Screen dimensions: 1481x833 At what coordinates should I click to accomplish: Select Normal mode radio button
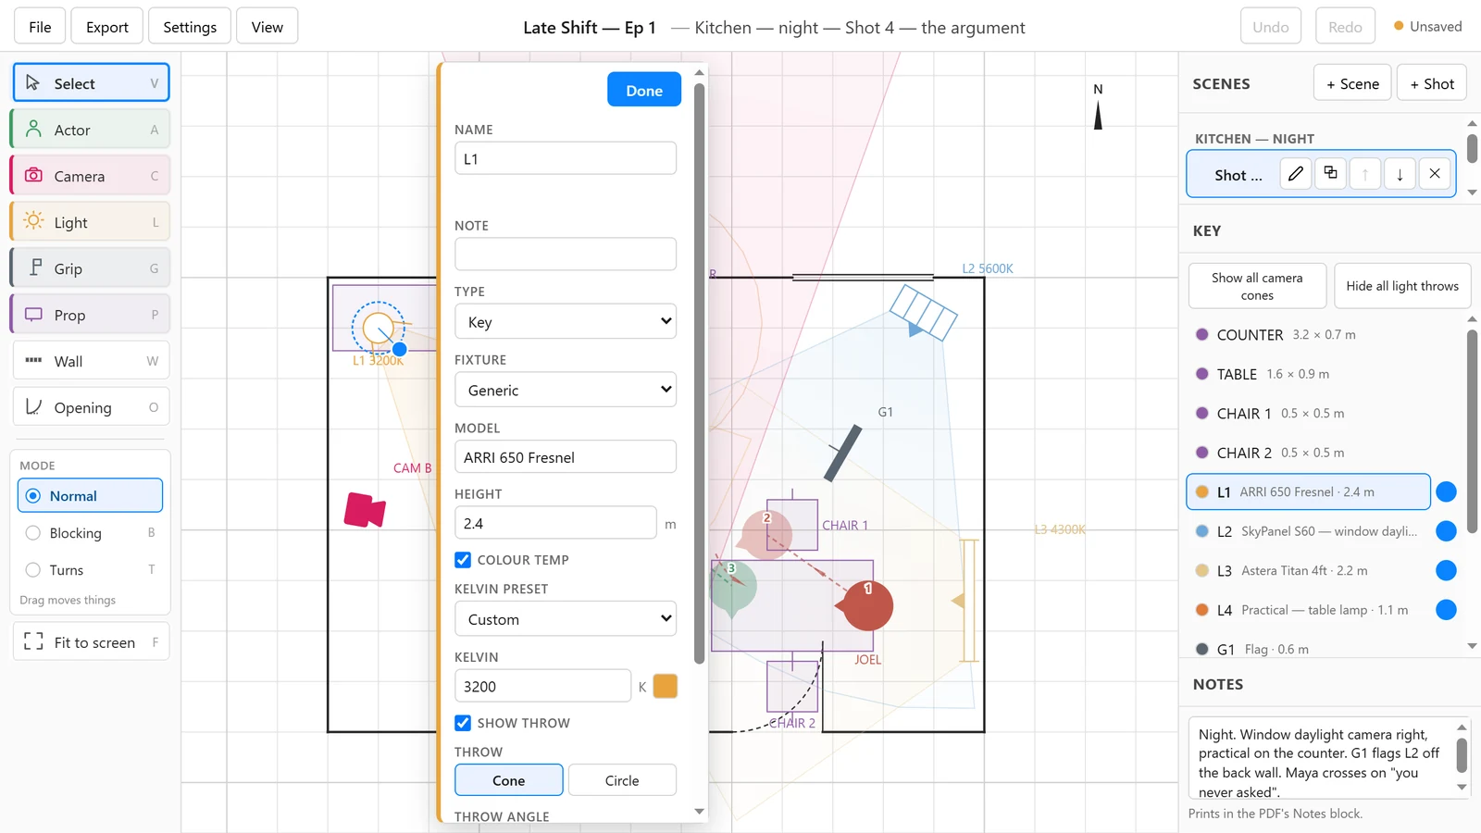(33, 496)
